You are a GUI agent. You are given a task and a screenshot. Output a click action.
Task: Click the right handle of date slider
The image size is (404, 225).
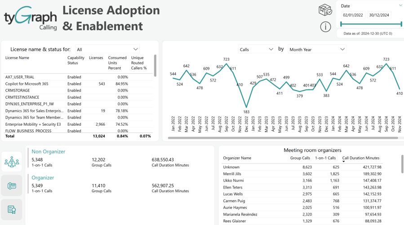[x=401, y=24]
